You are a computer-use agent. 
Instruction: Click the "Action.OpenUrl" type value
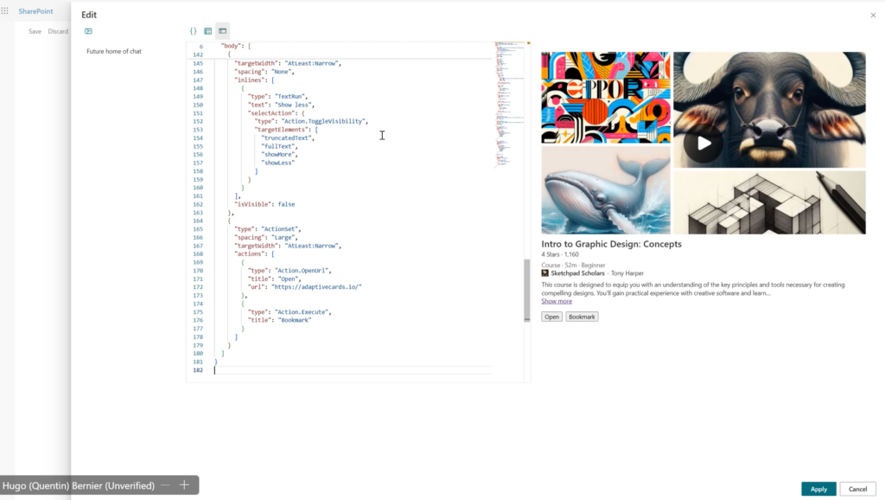tap(302, 271)
